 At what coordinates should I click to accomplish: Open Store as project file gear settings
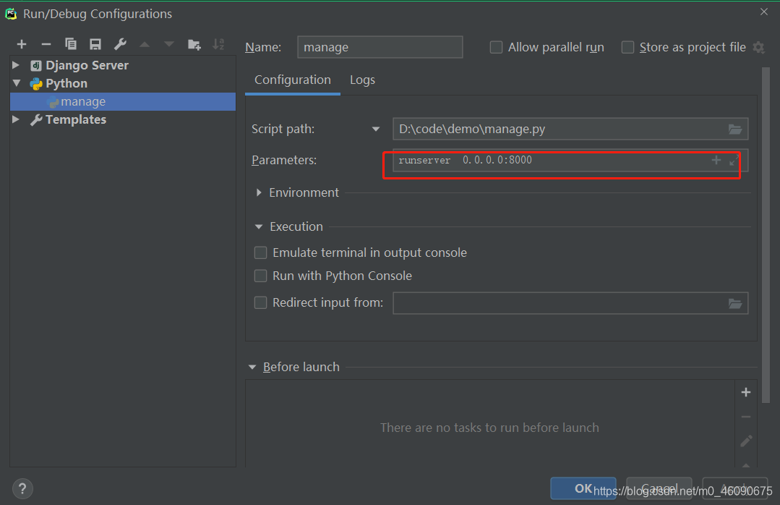(x=758, y=47)
